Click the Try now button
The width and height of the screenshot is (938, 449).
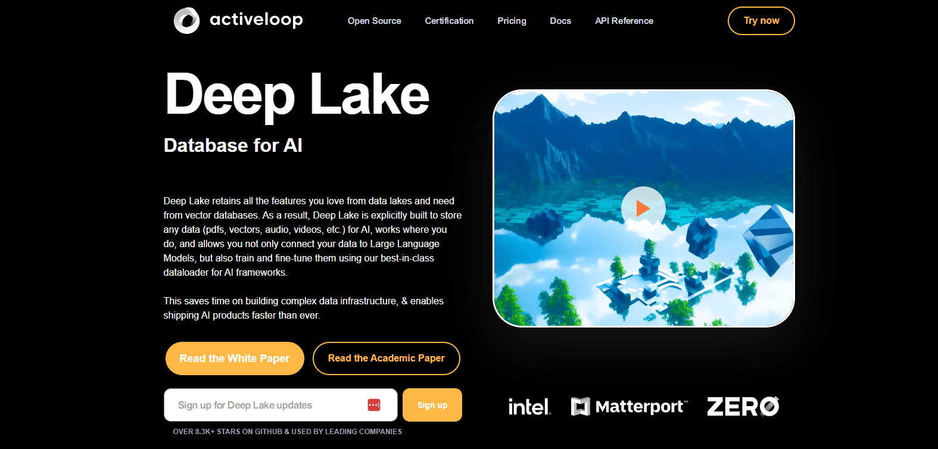761,21
